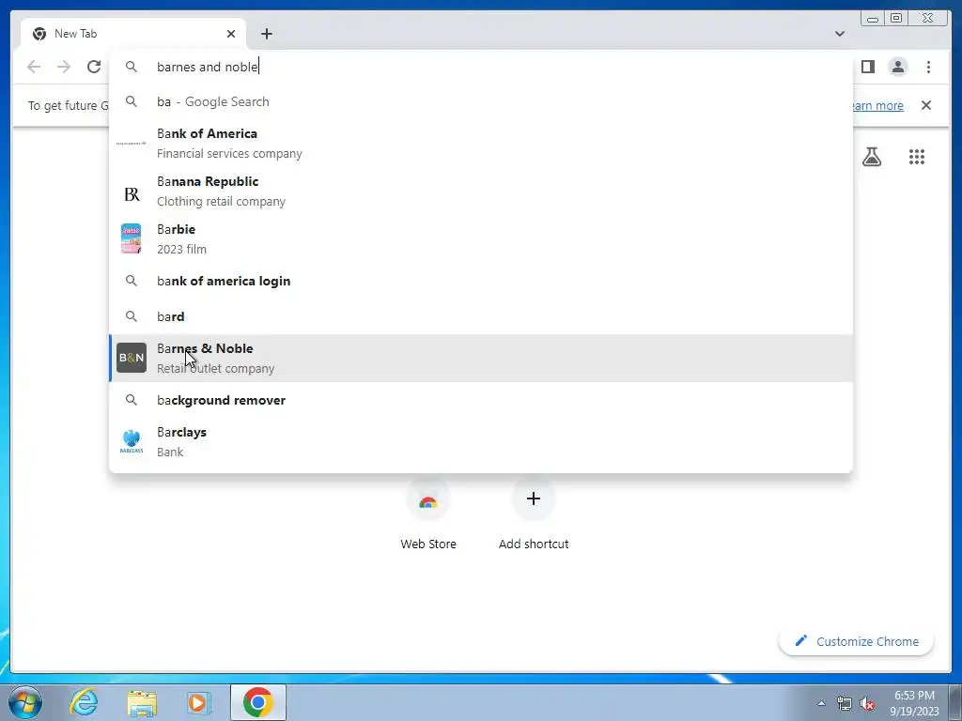The width and height of the screenshot is (962, 721).
Task: Select the Bank of America suggestion
Action: (481, 143)
